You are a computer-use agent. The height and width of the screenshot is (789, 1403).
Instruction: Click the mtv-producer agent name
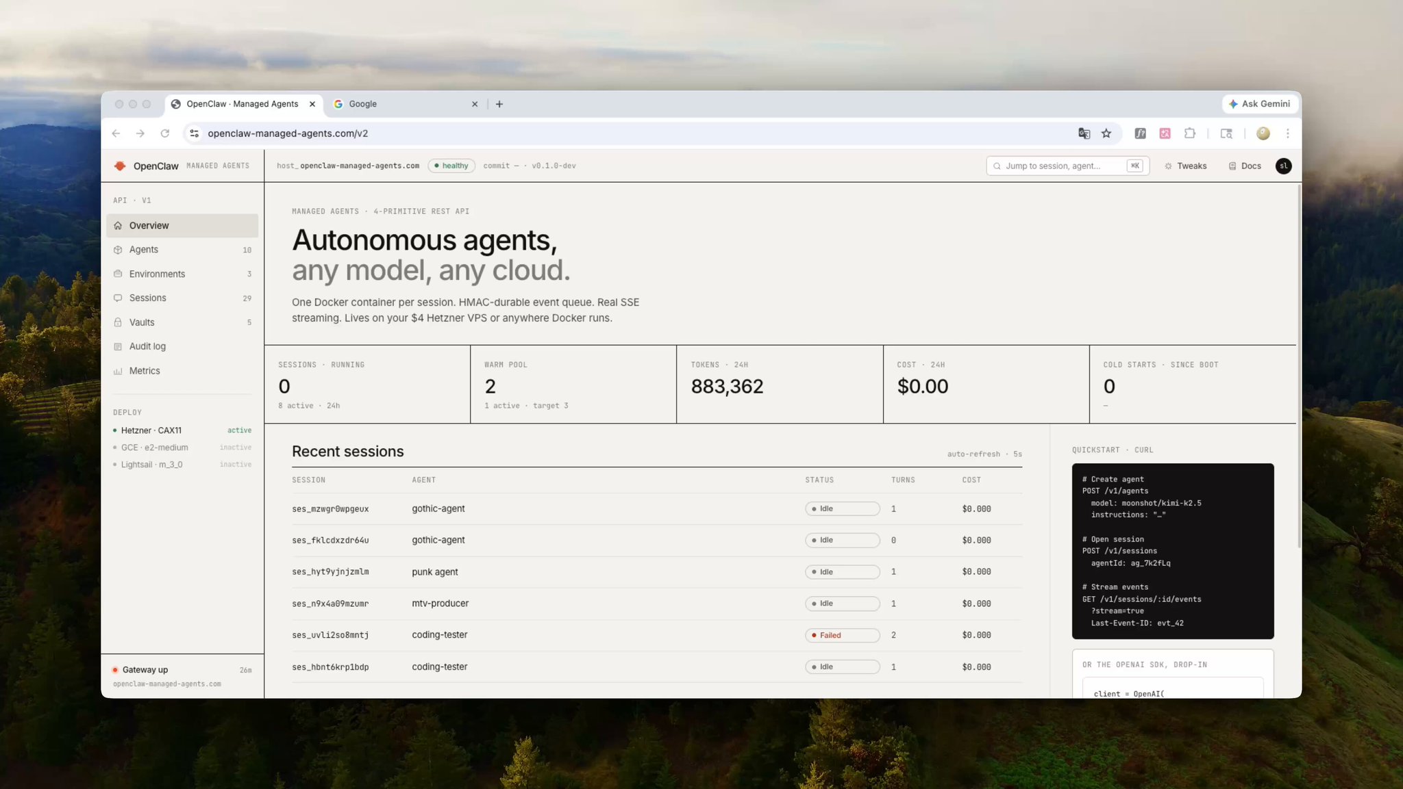(440, 604)
